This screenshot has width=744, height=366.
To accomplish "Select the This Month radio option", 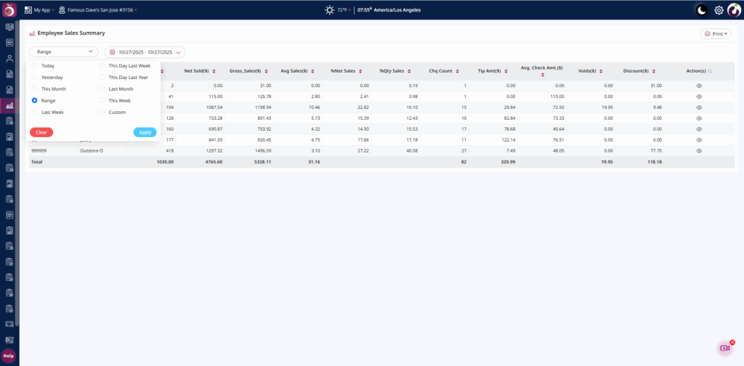I will click(35, 89).
